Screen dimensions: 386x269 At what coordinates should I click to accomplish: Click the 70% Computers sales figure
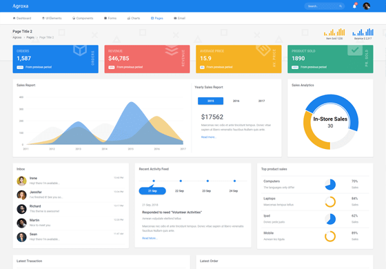(x=355, y=181)
